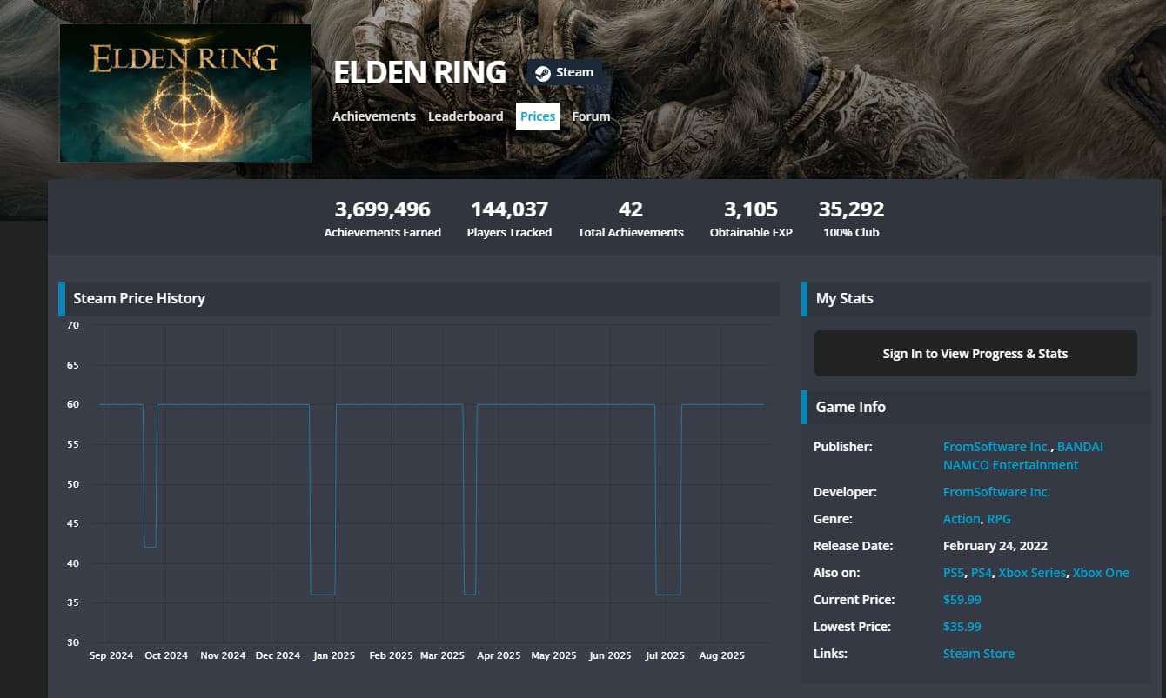The width and height of the screenshot is (1166, 698).
Task: Open the Forum tab
Action: click(x=591, y=116)
